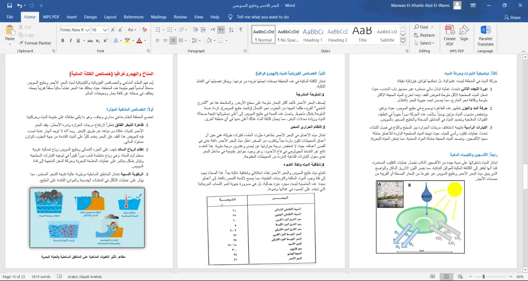Expand the Styles gallery more arrow
528x281 pixels.
pos(403,42)
